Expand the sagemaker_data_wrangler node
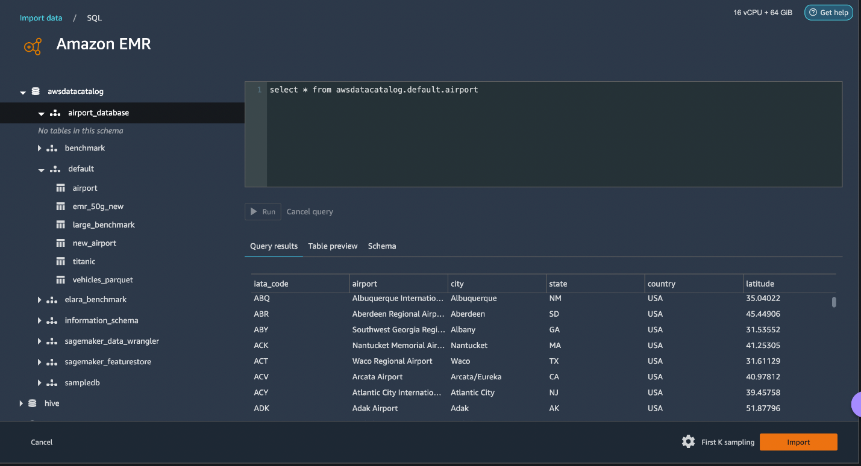Screen dimensions: 861x466 39,341
